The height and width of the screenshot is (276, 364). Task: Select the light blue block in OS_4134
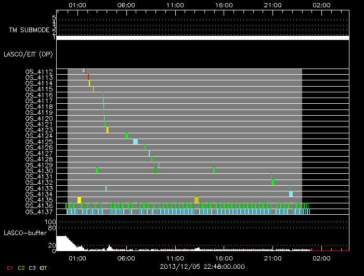tap(291, 194)
